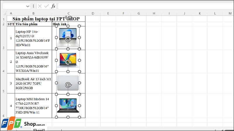Click the HP image top-right resize handle
This screenshot has height=131, width=234.
(x=79, y=26)
